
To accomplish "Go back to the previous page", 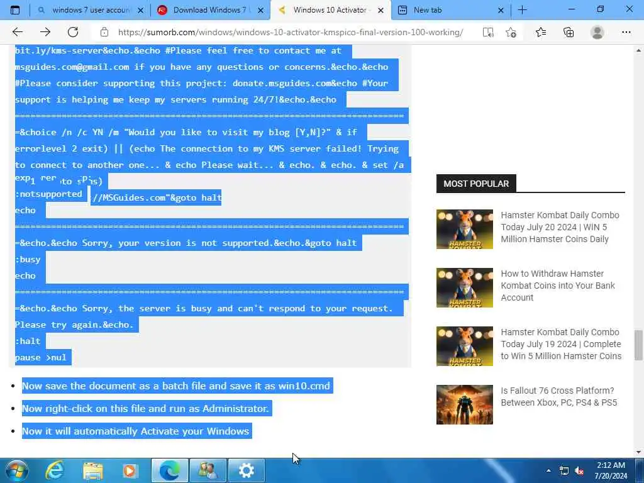I will click(x=18, y=32).
